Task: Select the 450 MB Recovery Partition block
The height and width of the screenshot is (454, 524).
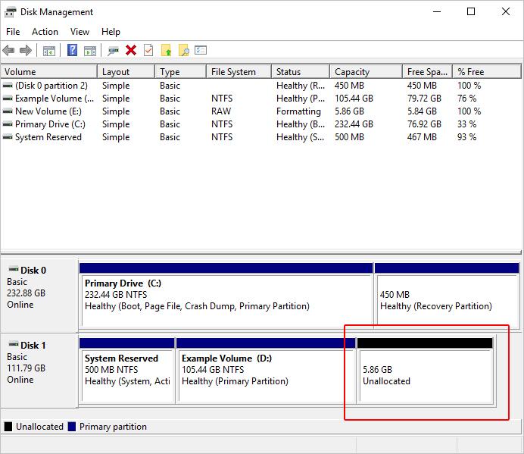Action: click(447, 295)
